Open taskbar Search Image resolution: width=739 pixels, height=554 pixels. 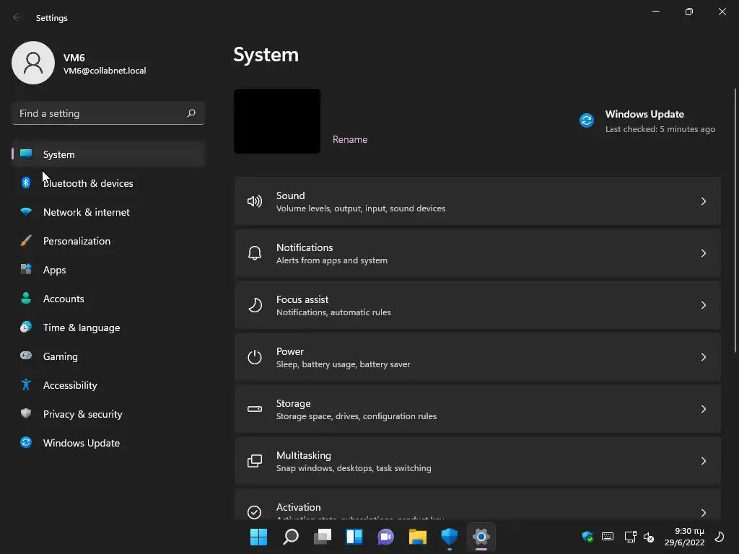click(x=291, y=537)
